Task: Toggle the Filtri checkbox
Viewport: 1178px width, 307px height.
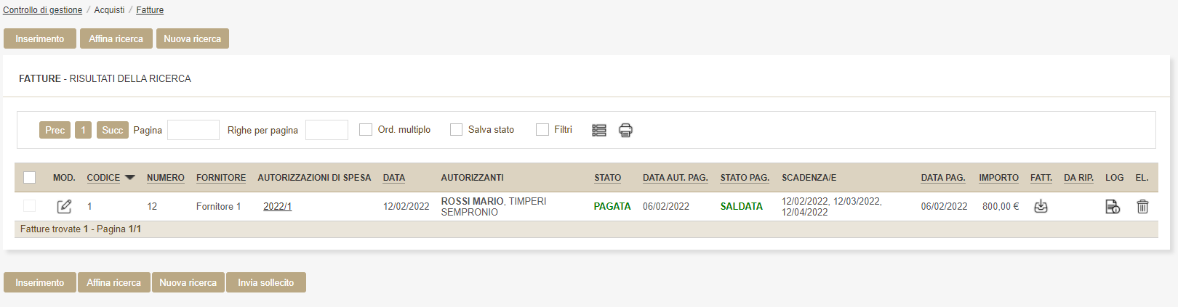Action: coord(542,130)
